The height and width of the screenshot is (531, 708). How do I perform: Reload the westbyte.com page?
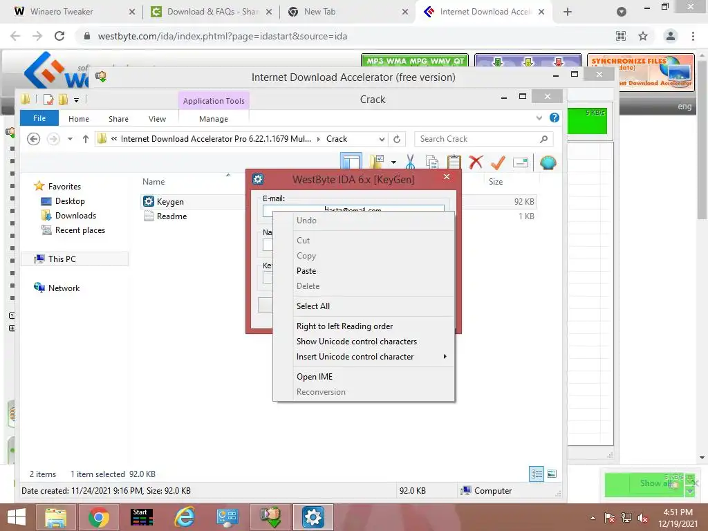click(59, 36)
